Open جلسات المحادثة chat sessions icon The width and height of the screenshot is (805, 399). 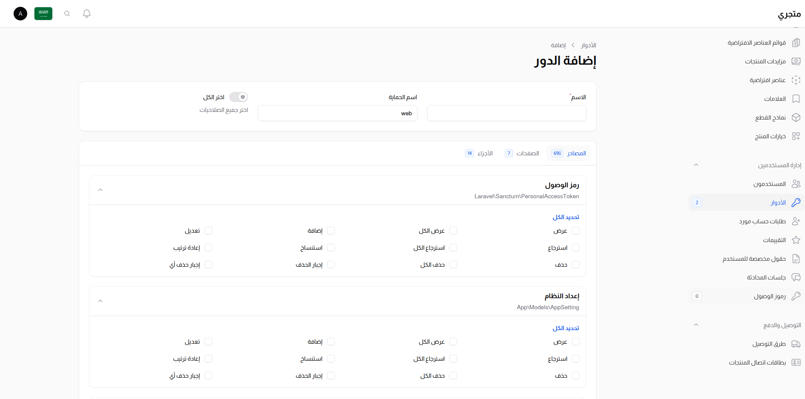(796, 277)
